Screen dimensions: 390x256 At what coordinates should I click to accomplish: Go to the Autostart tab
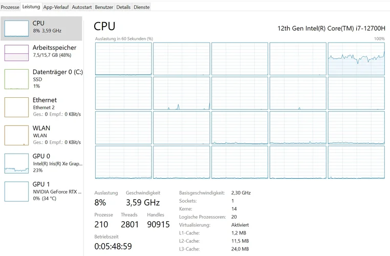click(82, 7)
